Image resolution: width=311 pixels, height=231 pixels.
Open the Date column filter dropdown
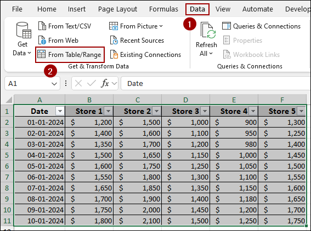coord(60,111)
